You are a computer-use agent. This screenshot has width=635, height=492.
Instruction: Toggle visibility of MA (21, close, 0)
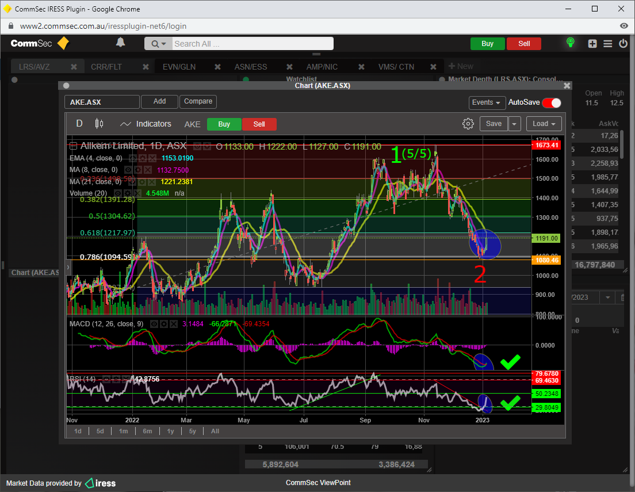[132, 182]
